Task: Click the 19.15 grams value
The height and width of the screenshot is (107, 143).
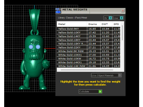Action: point(92,51)
